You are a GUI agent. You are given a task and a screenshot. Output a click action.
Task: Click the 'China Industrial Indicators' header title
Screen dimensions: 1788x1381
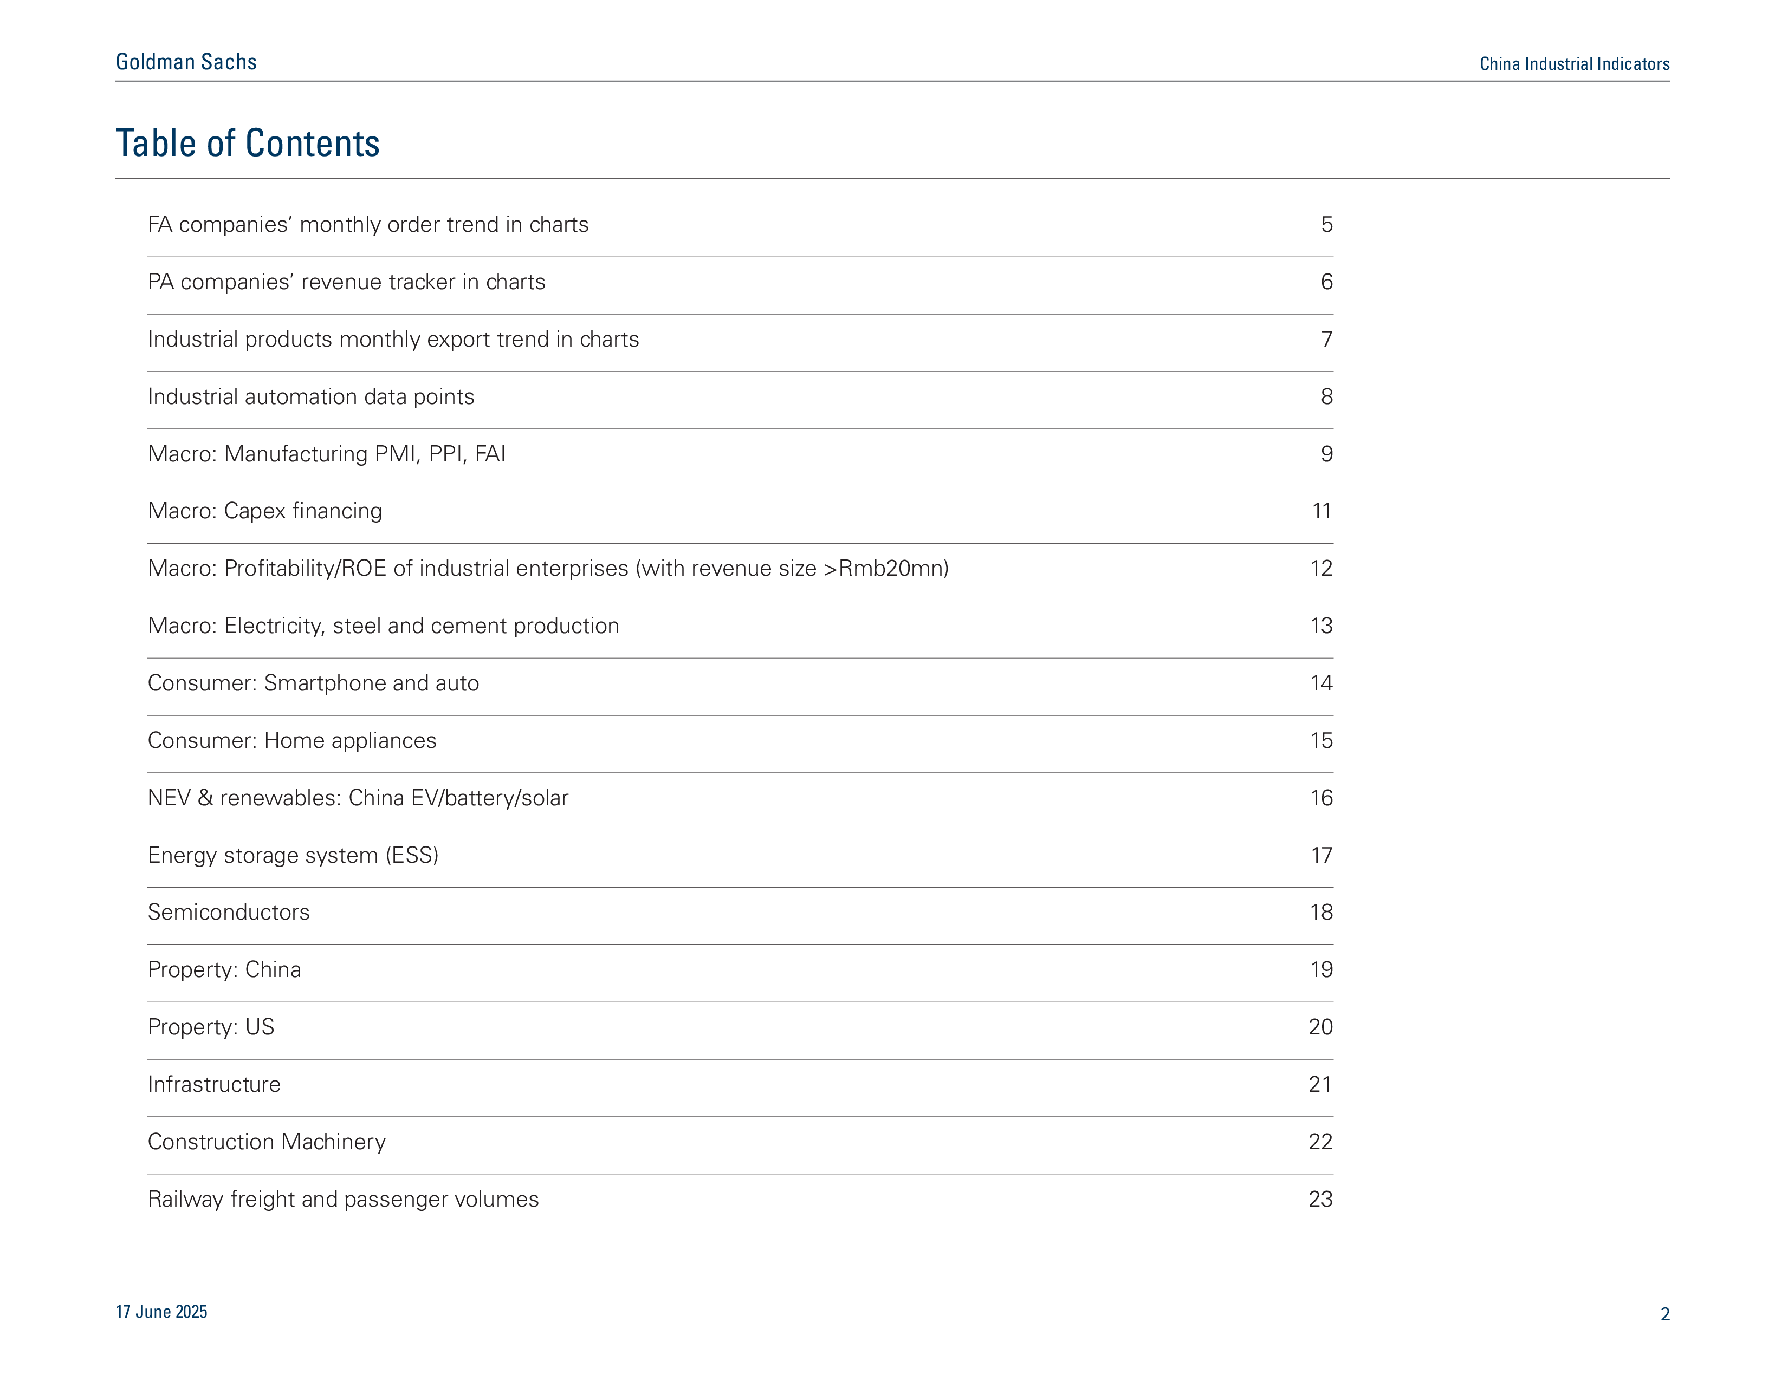[x=1575, y=64]
